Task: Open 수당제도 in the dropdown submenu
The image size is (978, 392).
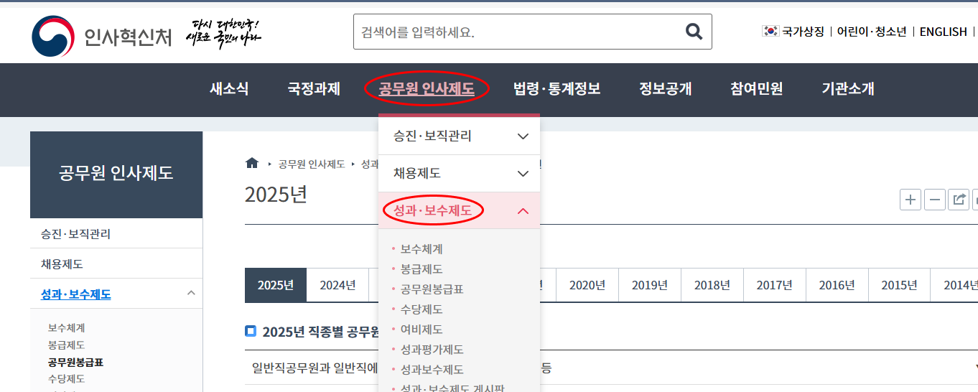Action: pos(422,309)
